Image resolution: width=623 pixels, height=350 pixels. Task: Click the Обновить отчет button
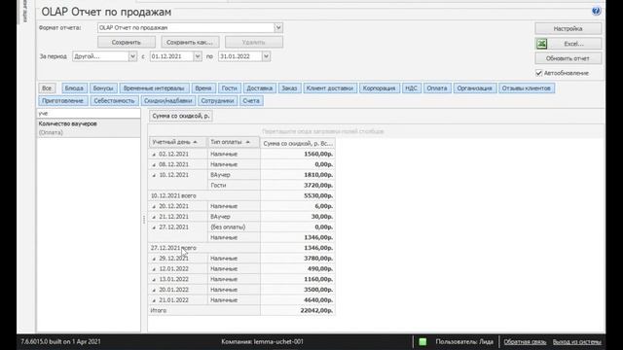[x=568, y=58]
